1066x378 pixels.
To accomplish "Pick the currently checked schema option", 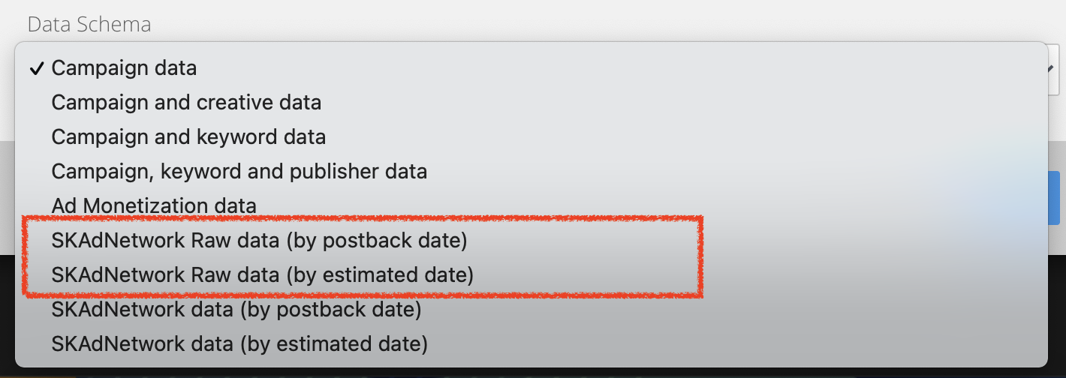I will pos(124,68).
